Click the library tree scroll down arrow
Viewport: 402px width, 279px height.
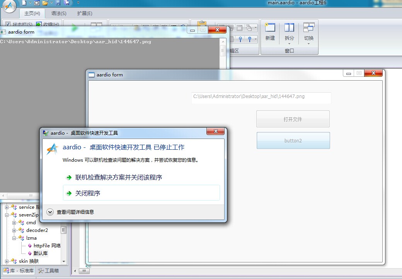[x=63, y=261]
